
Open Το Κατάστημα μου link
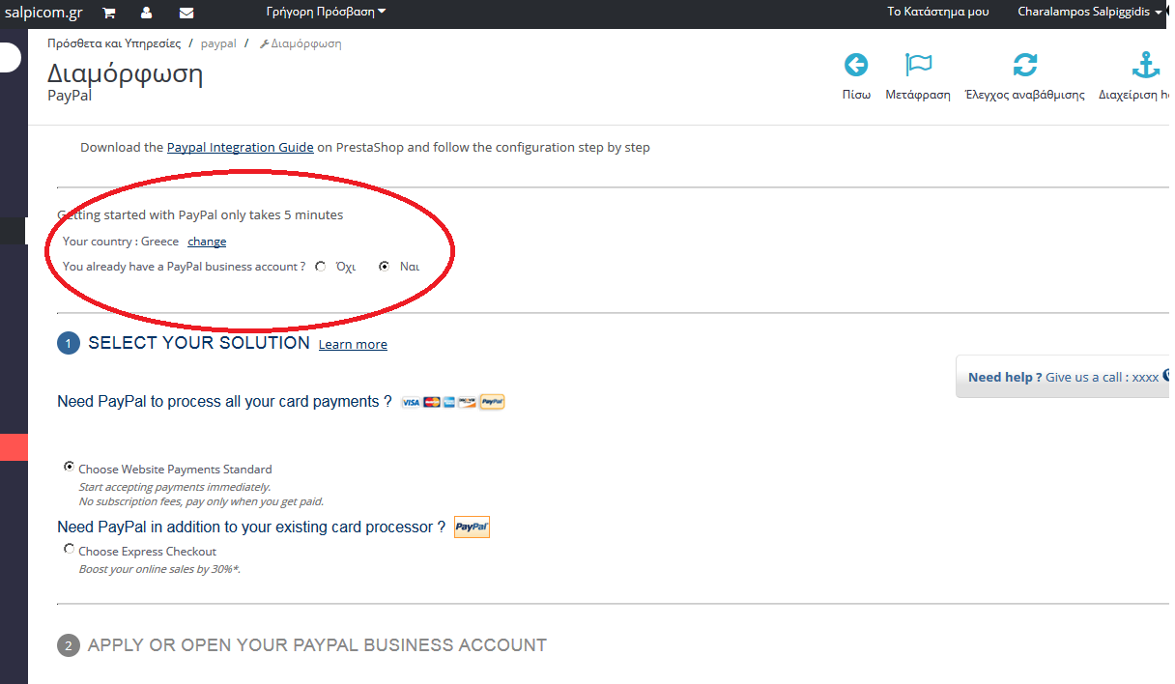[x=938, y=12]
